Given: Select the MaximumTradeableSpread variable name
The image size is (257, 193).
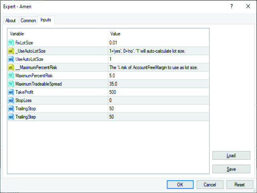Looking at the screenshot, I should [39, 84].
